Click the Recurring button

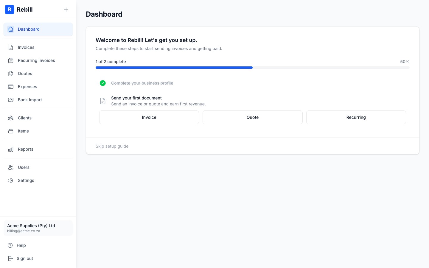tap(356, 117)
